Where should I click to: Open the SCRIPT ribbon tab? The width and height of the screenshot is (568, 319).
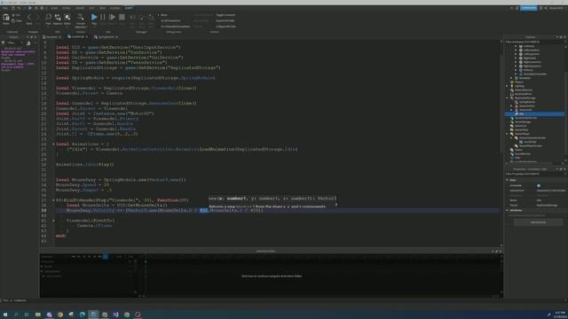tap(129, 8)
